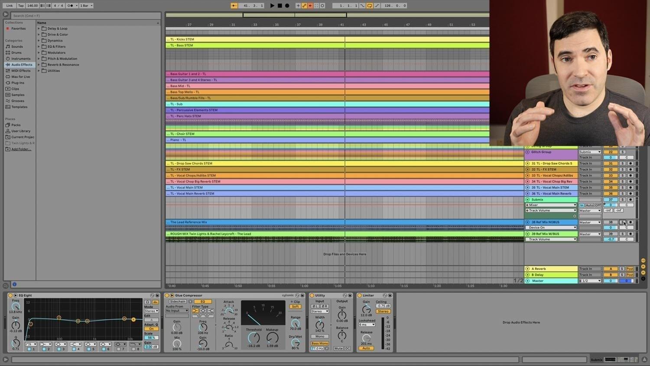This screenshot has height=366, width=650.
Task: Click in the browser search field
Action: [x=85, y=16]
